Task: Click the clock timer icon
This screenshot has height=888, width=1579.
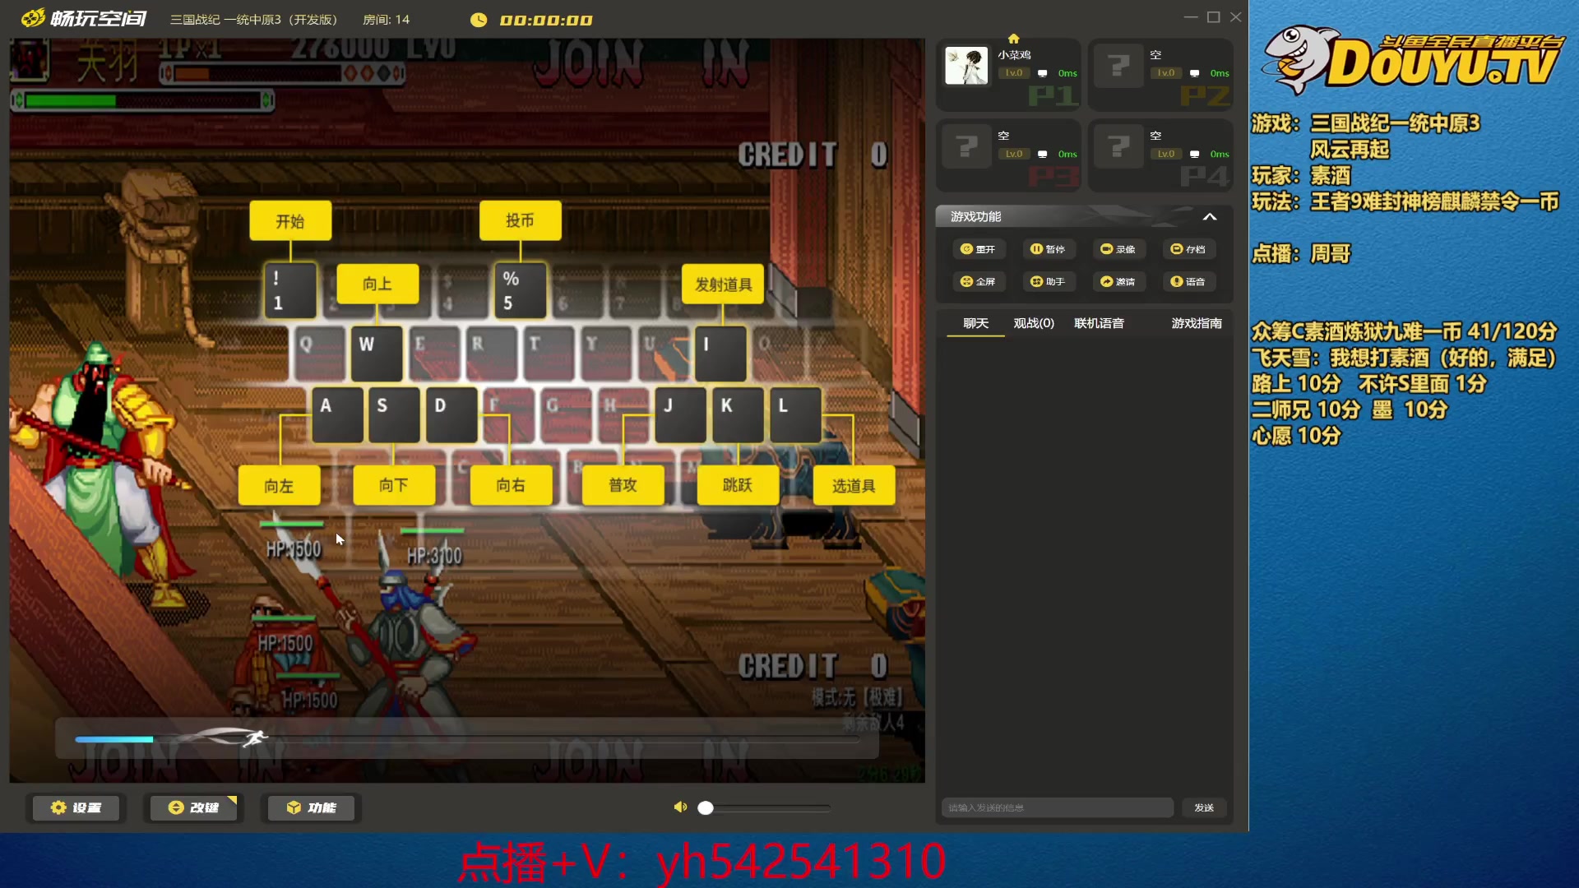Action: [479, 20]
